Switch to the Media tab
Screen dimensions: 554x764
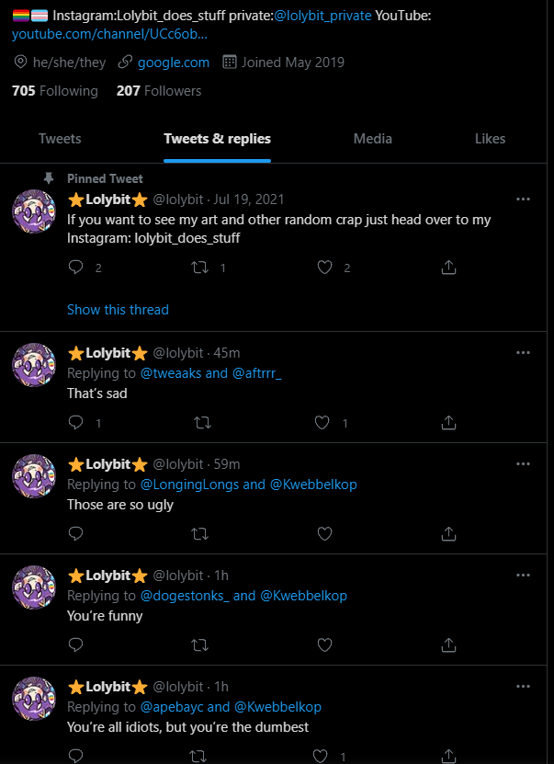click(372, 139)
